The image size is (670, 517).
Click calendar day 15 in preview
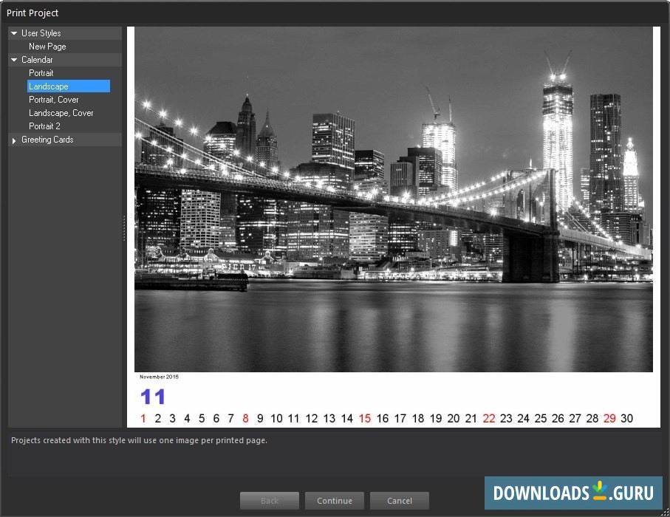364,418
